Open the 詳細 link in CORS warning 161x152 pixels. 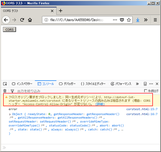click(x=100, y=104)
